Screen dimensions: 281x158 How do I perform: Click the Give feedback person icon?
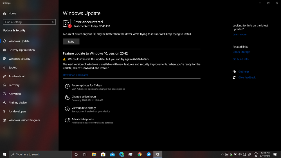(234, 78)
